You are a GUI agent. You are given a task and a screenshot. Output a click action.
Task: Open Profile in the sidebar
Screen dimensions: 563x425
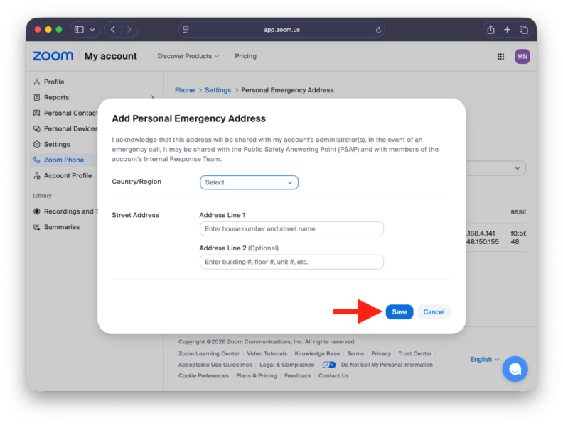(x=54, y=82)
